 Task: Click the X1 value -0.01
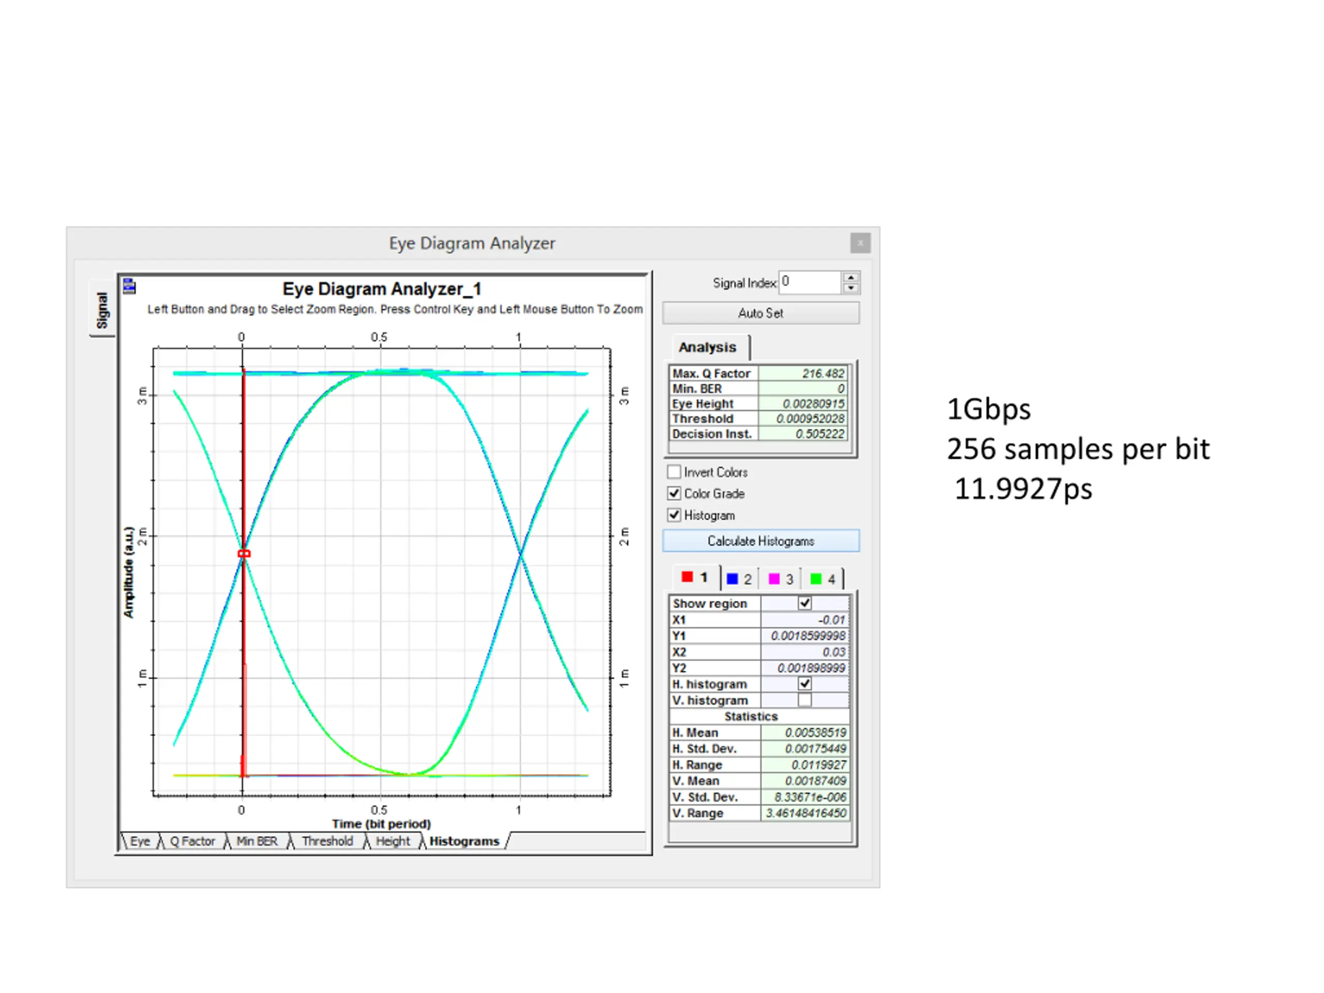pos(804,620)
